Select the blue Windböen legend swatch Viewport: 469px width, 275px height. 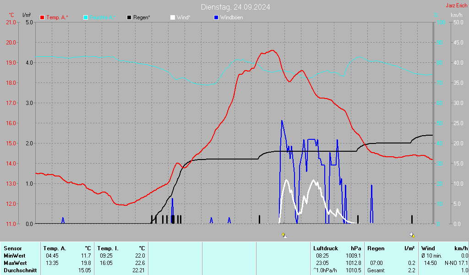pyautogui.click(x=217, y=17)
